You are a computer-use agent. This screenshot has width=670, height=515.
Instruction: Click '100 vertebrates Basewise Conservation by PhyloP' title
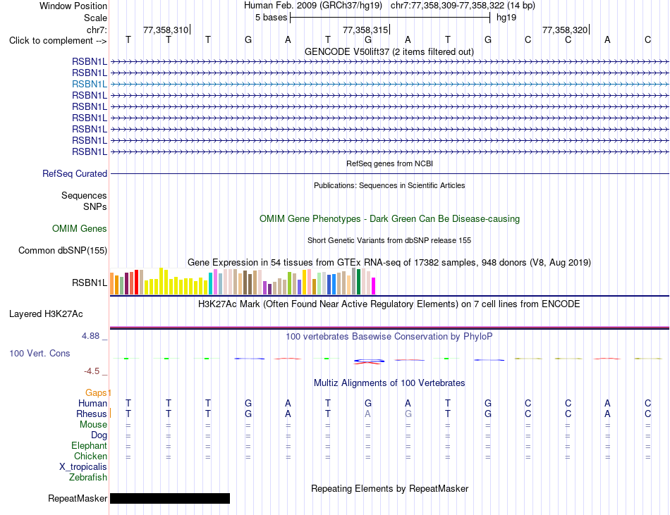coord(389,337)
